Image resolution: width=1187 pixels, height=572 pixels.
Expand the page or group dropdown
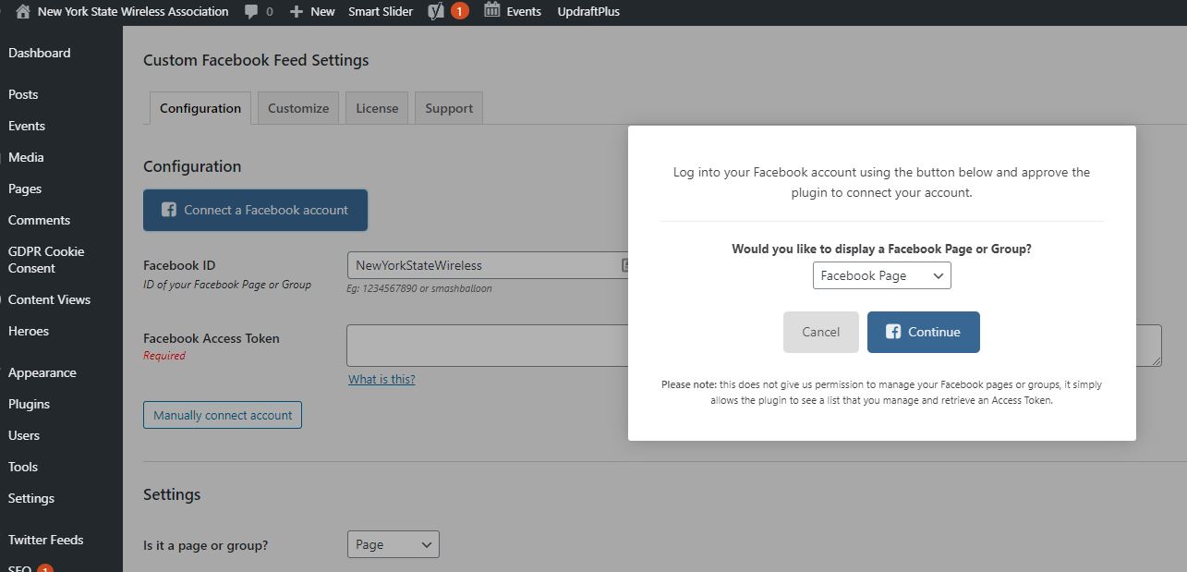tap(393, 544)
